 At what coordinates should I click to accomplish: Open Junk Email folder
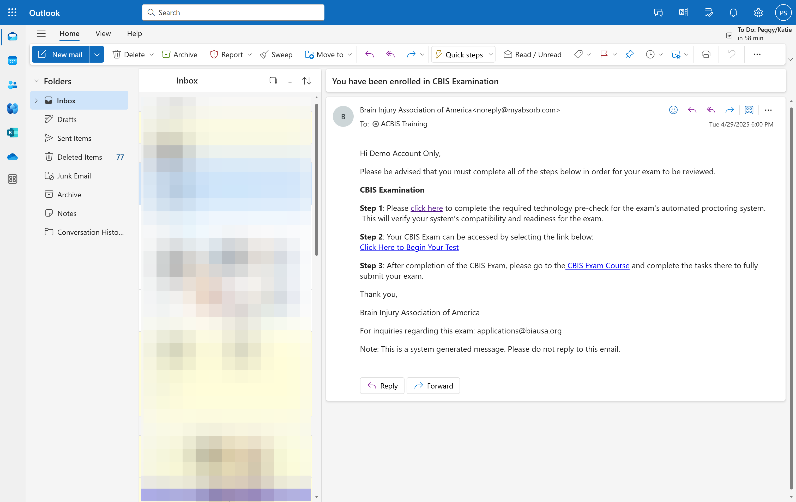79,176
